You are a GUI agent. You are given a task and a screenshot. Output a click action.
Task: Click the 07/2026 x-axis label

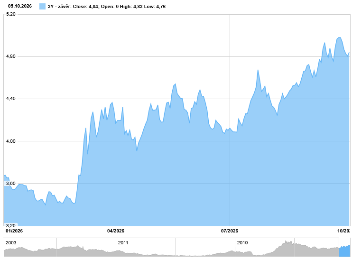click(230, 231)
